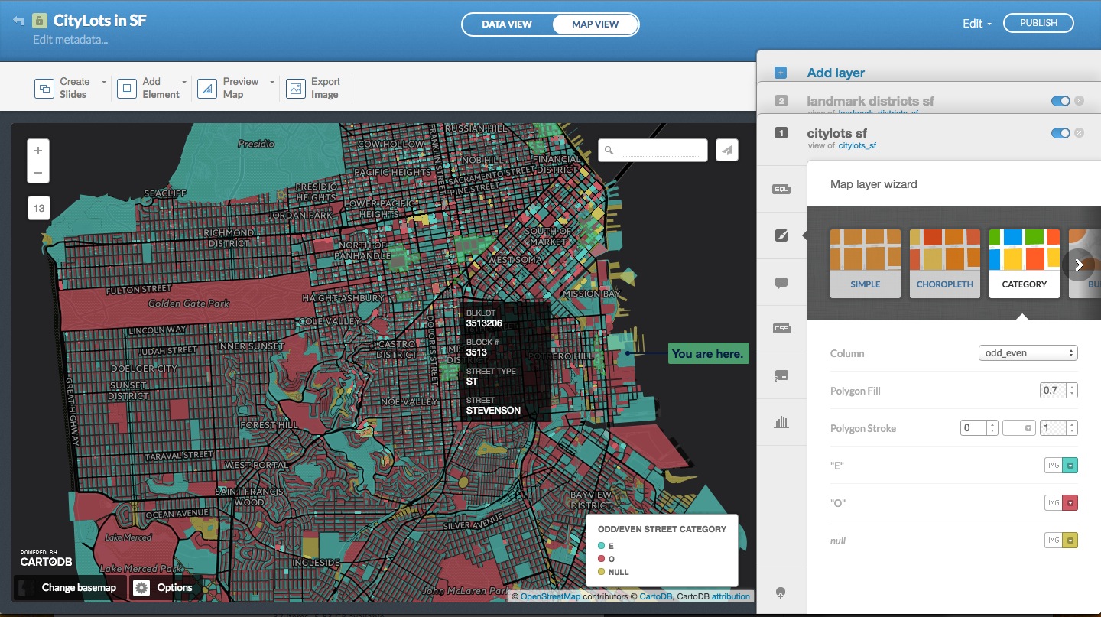This screenshot has width=1101, height=617.
Task: Select the Category wizard style
Action: [x=1025, y=263]
